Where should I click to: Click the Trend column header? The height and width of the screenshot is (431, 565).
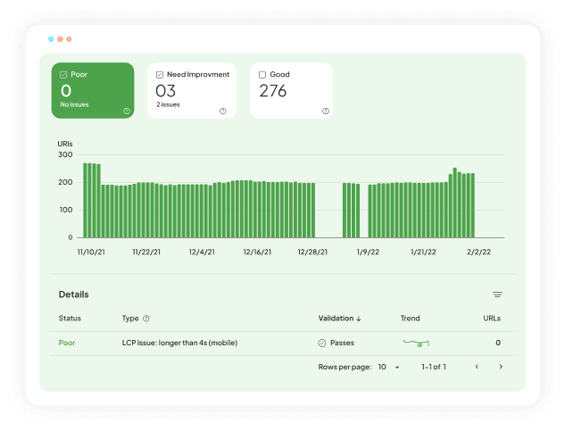pos(410,319)
